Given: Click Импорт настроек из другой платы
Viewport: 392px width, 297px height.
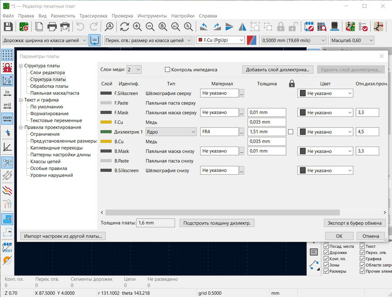Looking at the screenshot, I should [63, 236].
